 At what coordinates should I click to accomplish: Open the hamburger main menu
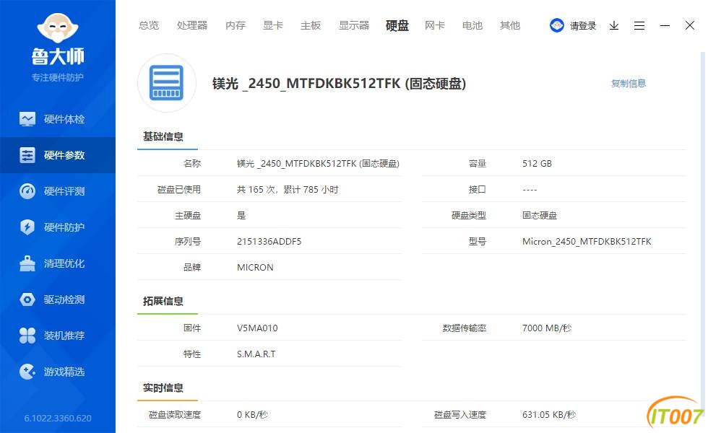[639, 25]
